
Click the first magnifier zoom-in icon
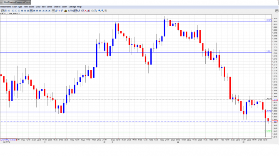click(x=100, y=11)
